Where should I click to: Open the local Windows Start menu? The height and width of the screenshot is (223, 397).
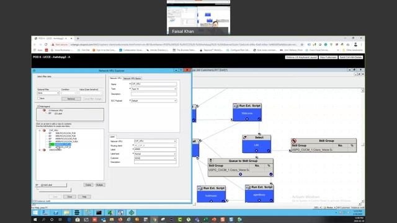click(35, 220)
